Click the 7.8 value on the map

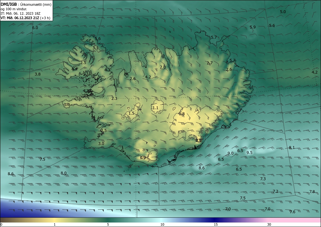click(312, 192)
